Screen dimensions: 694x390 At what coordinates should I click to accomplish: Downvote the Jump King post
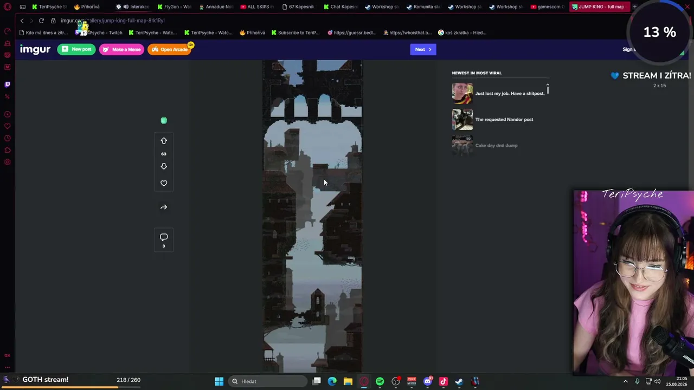click(164, 166)
